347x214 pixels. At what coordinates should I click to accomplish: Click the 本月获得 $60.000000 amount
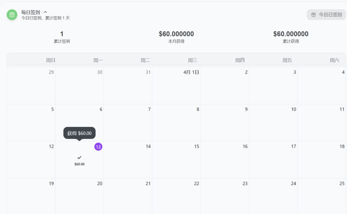pyautogui.click(x=176, y=34)
